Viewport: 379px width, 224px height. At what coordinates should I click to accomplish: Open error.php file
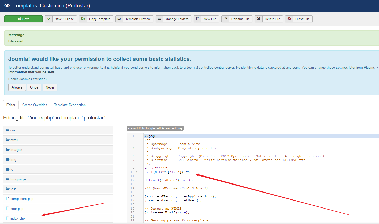(x=58, y=209)
